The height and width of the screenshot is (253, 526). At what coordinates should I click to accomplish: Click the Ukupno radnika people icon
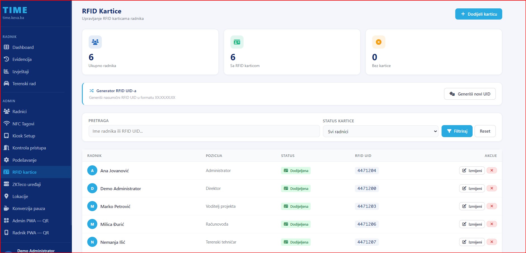(x=95, y=42)
